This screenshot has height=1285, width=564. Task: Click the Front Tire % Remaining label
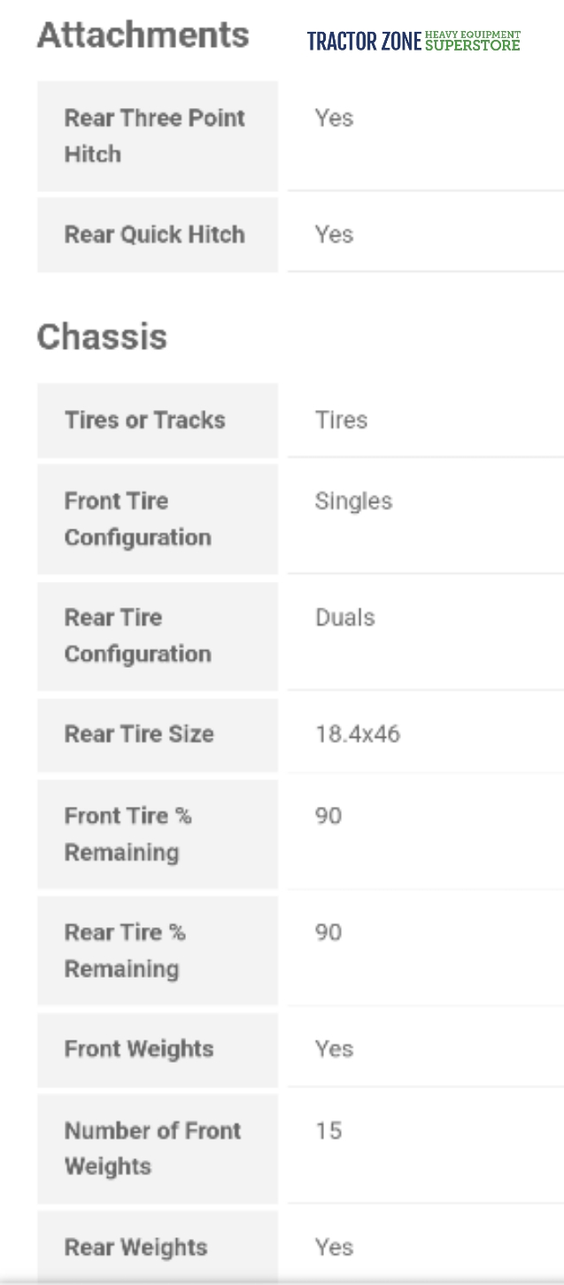click(x=127, y=834)
